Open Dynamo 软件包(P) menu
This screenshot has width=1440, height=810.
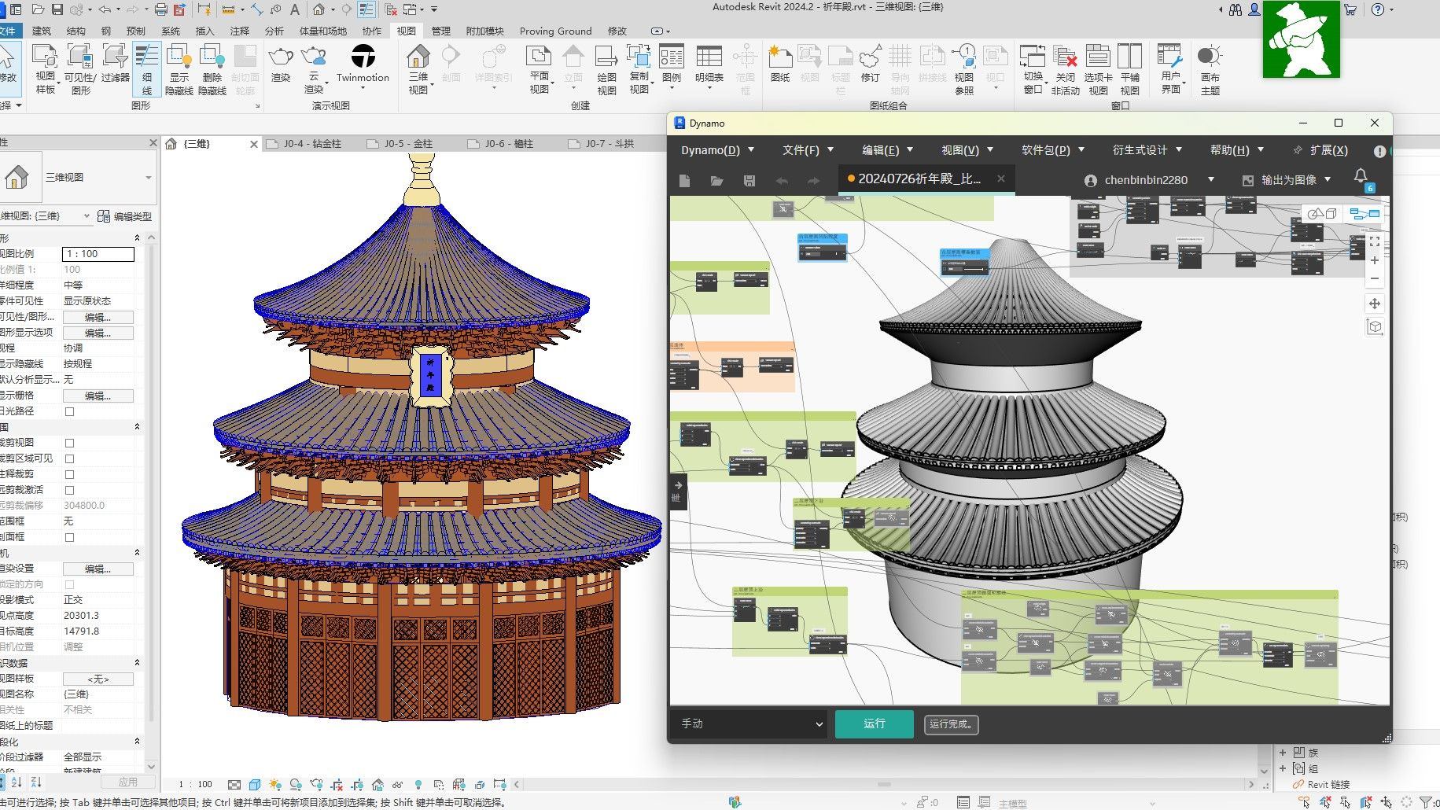tap(1053, 150)
